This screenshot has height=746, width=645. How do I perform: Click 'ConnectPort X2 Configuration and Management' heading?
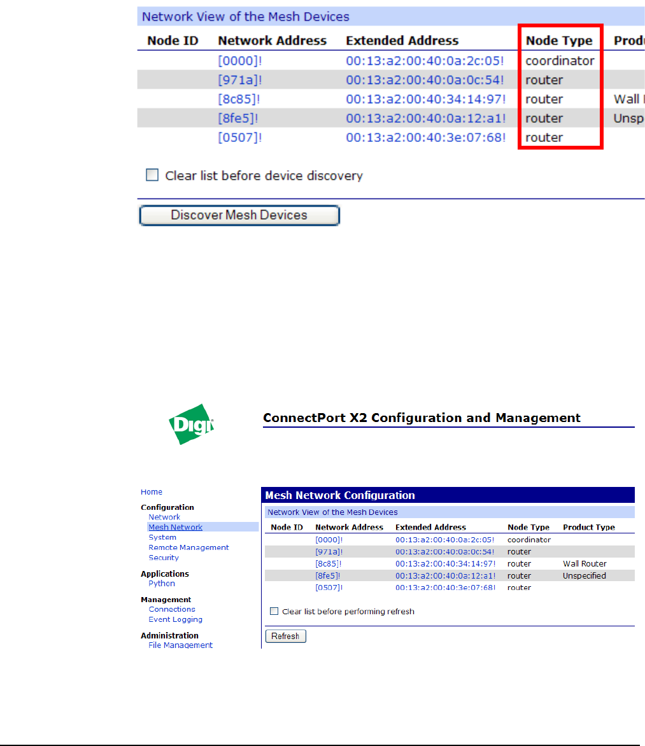click(x=422, y=418)
